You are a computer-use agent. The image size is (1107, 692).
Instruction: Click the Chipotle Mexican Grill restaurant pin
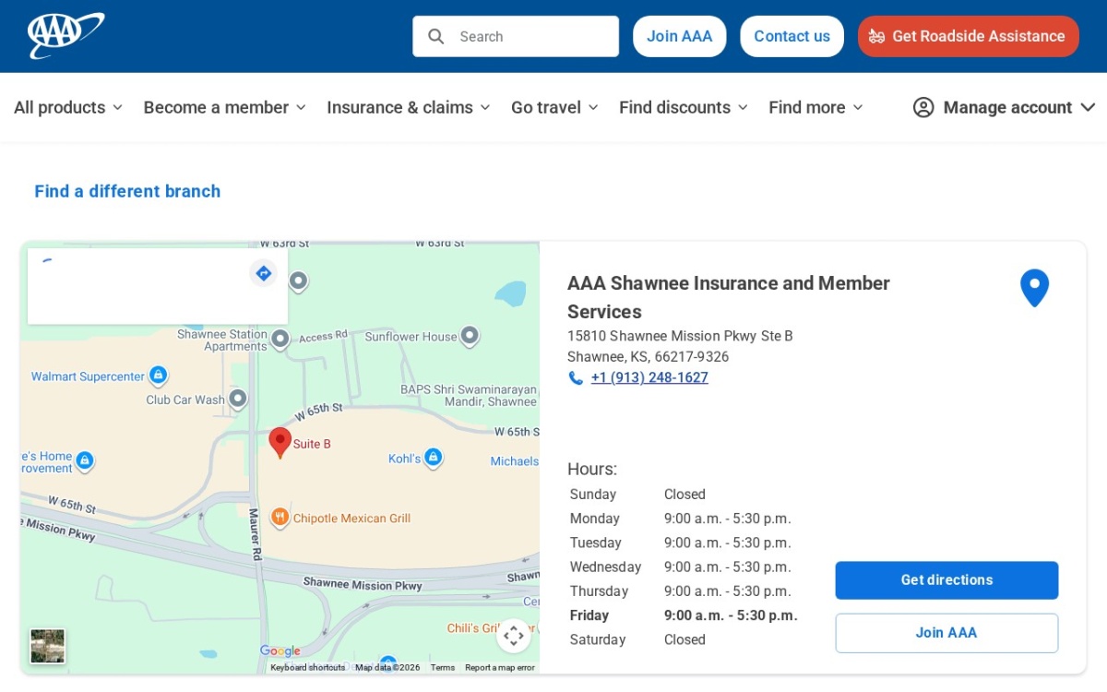click(280, 518)
